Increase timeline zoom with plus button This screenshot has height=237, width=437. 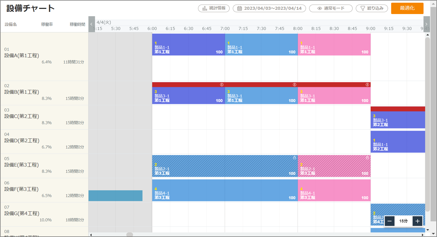[418, 221]
